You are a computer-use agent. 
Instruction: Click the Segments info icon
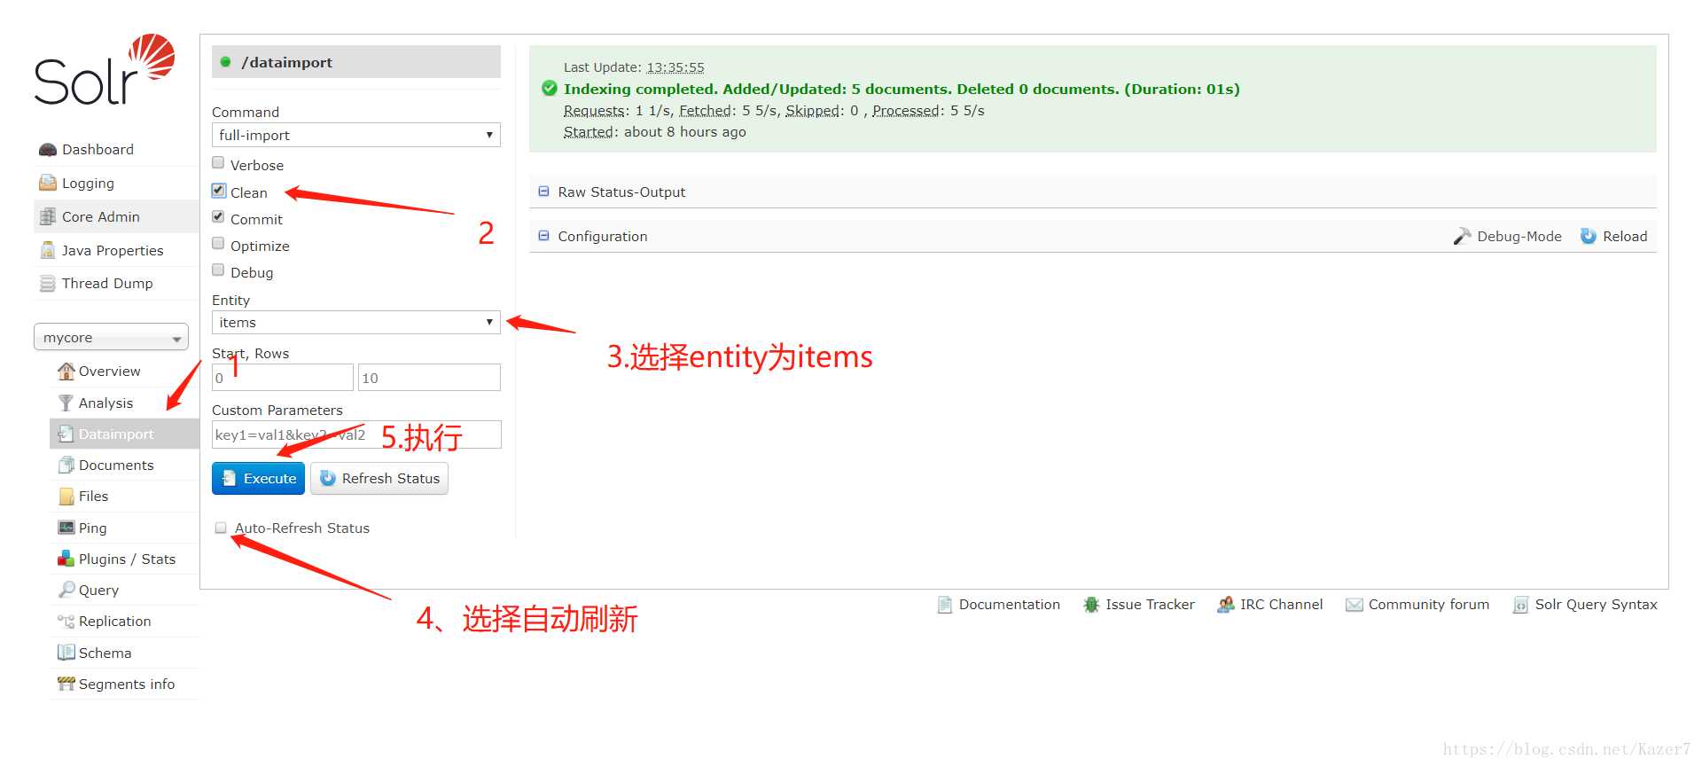pos(66,684)
